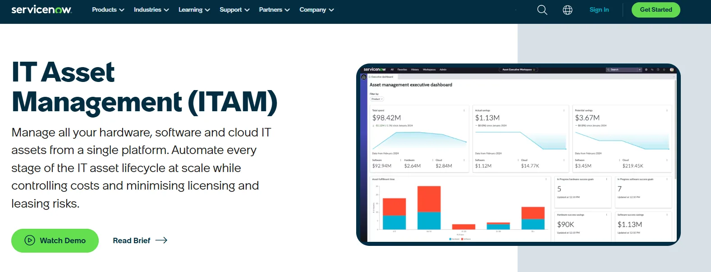Click the dropdown arrow beside dashboard Search
The image size is (711, 272).
pos(639,70)
